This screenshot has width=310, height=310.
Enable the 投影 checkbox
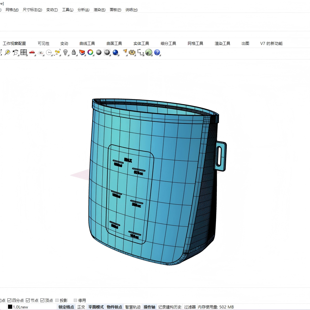tap(57, 300)
